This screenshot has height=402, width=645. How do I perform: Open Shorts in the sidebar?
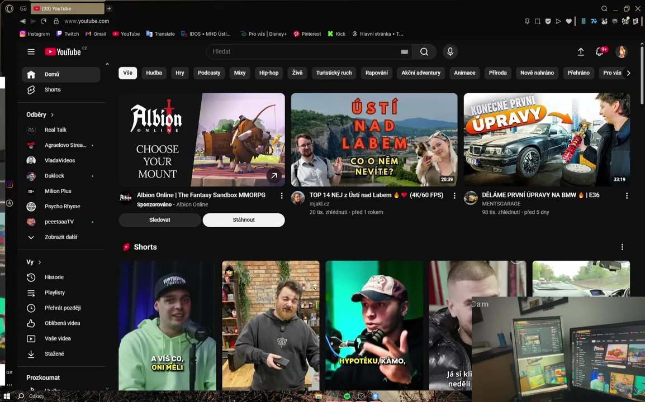coord(61,89)
